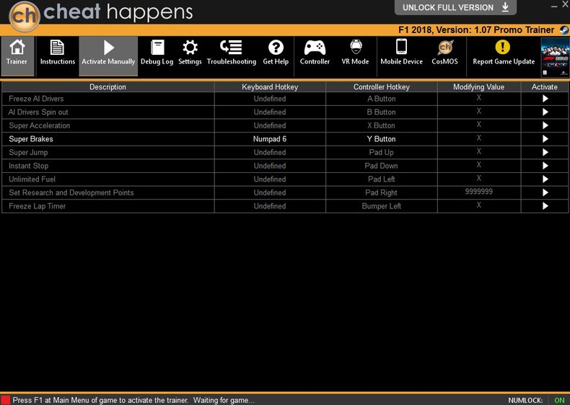The width and height of the screenshot is (570, 405).
Task: Click the B Button controller hotkey
Action: tap(382, 112)
